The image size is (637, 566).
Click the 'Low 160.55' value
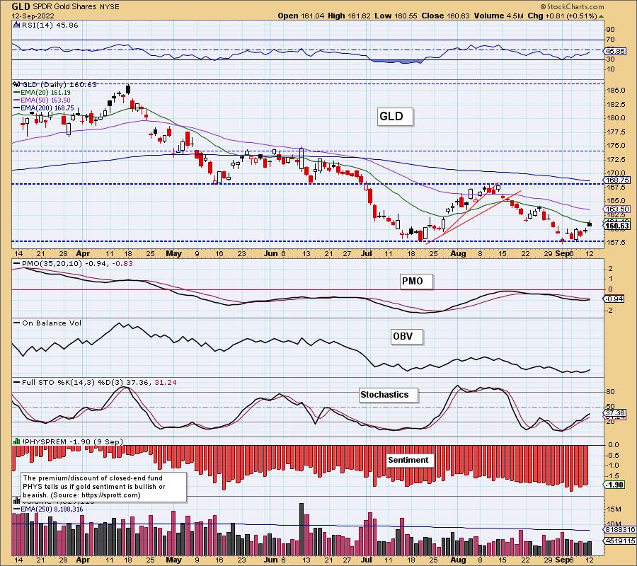(x=396, y=16)
